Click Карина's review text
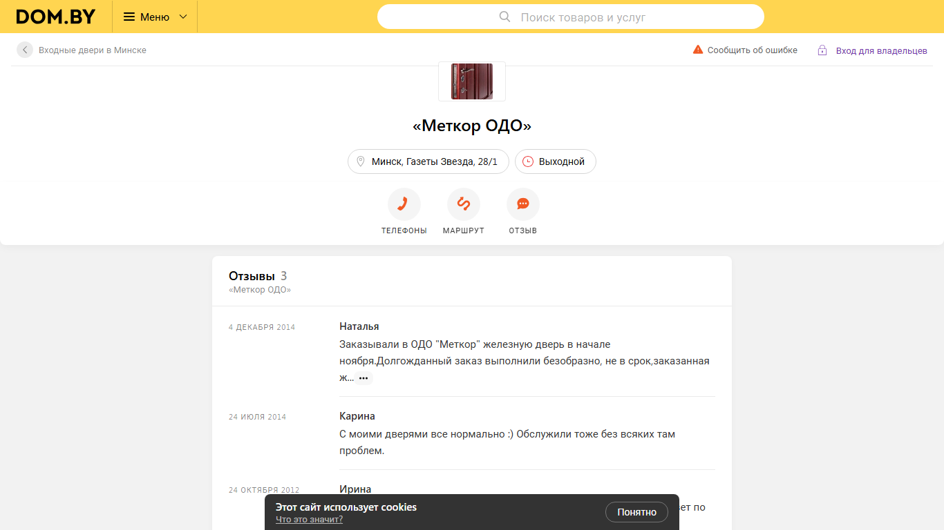 tap(507, 442)
